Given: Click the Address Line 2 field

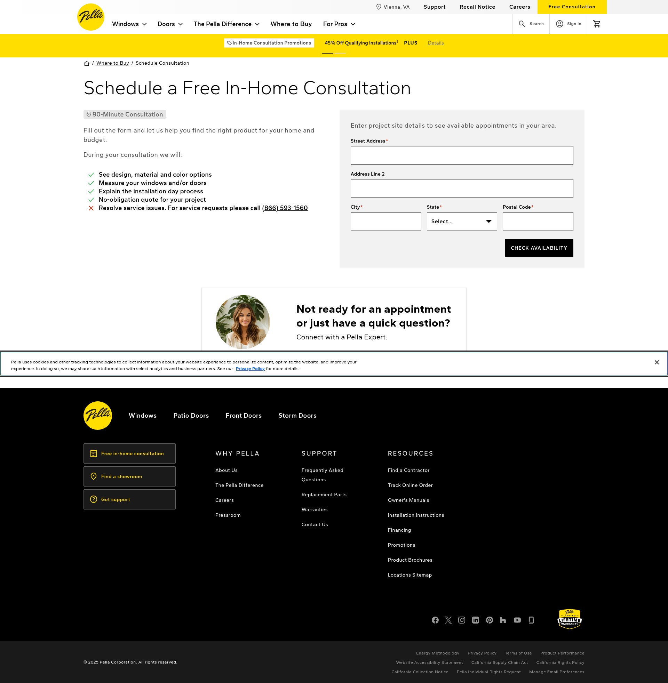Looking at the screenshot, I should click(462, 188).
